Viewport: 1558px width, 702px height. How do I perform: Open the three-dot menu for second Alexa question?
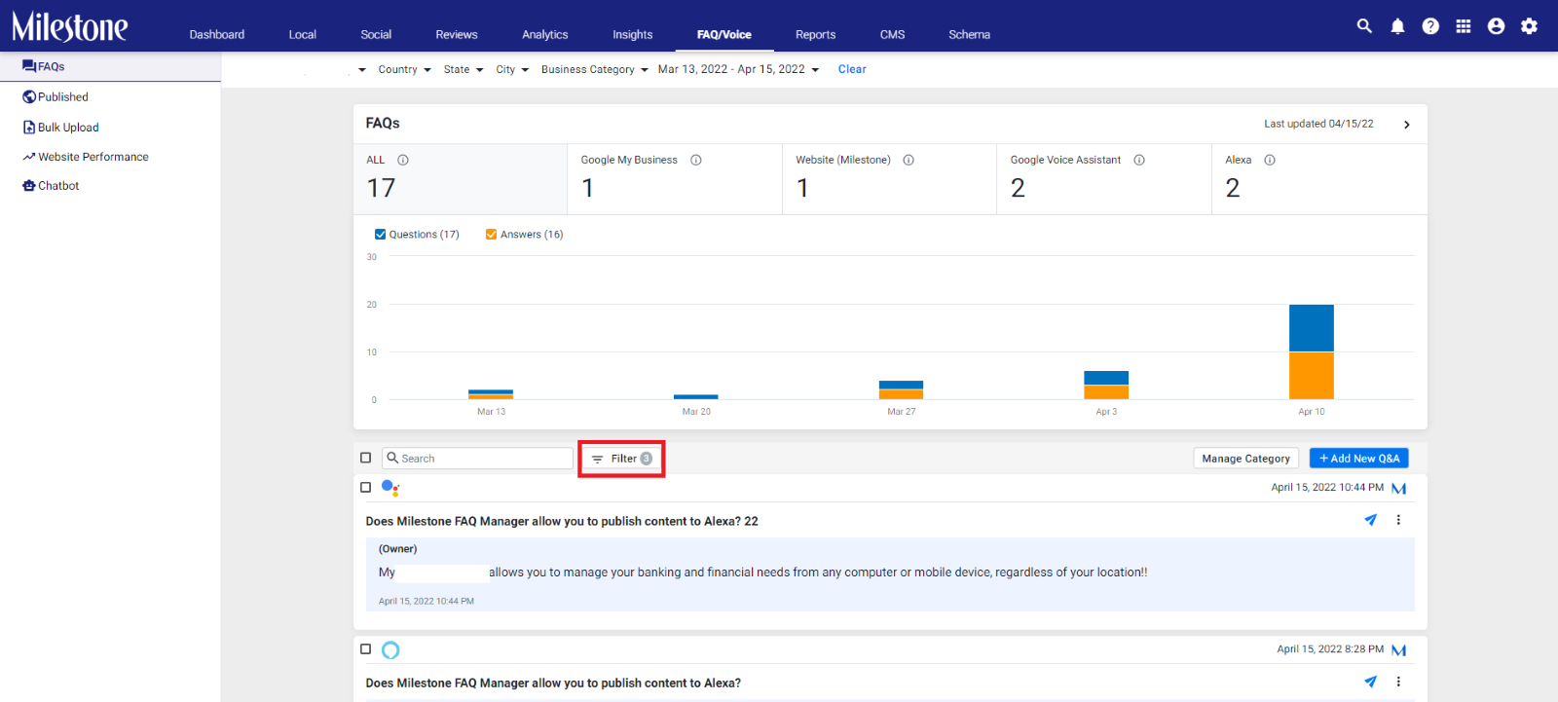(x=1398, y=682)
